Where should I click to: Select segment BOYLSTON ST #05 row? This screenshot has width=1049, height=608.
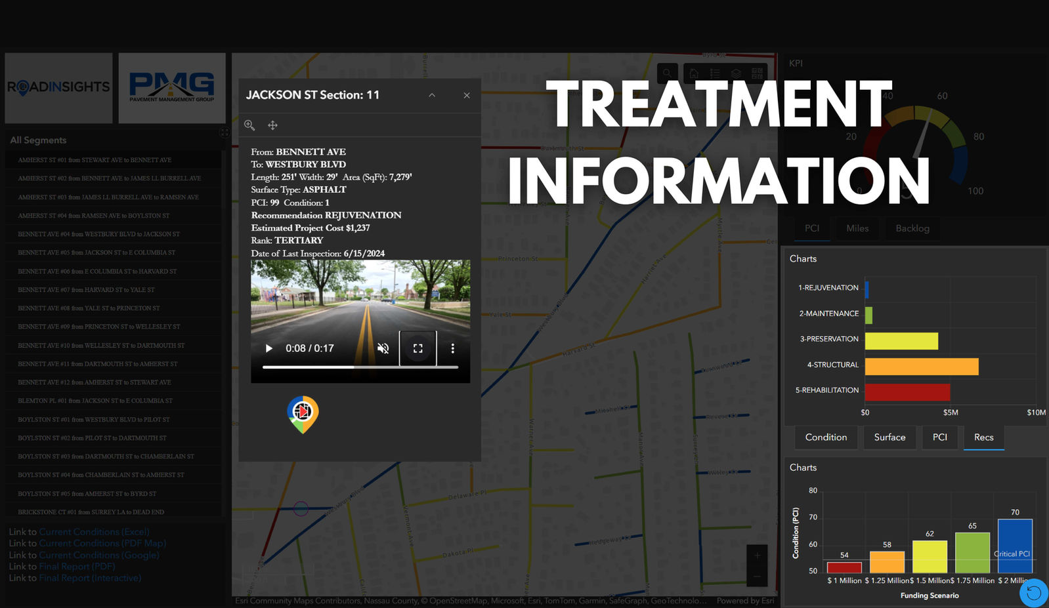[113, 494]
